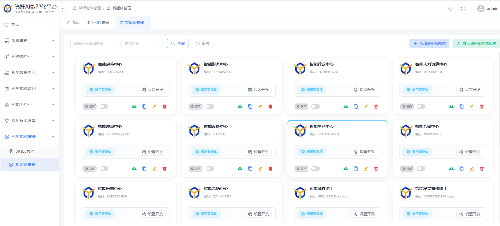
Task: Copy the 智能仓储中心 agent
Action: [462, 169]
